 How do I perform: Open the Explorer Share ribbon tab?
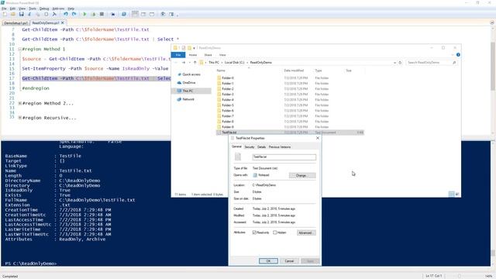(x=208, y=55)
